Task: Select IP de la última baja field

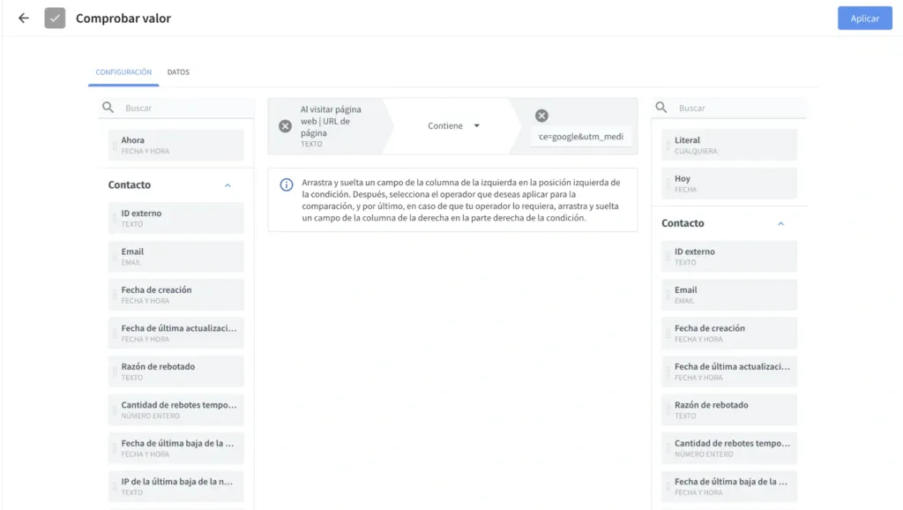Action: click(175, 486)
